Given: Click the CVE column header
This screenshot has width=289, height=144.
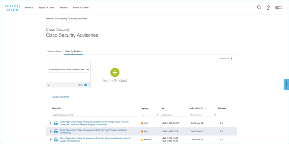Looking at the screenshot, I should pos(162,108).
